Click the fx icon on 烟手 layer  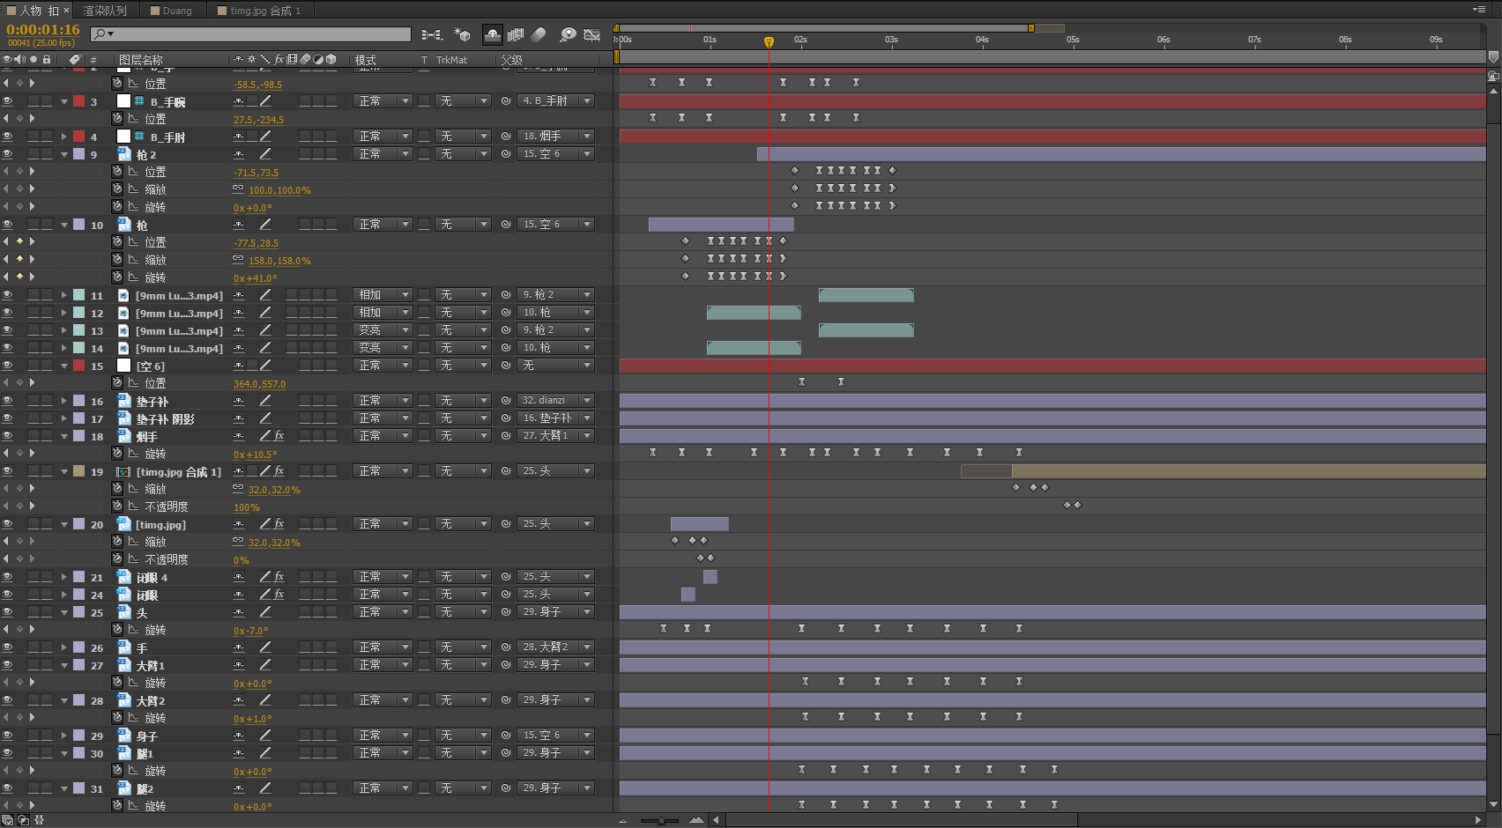tap(279, 436)
